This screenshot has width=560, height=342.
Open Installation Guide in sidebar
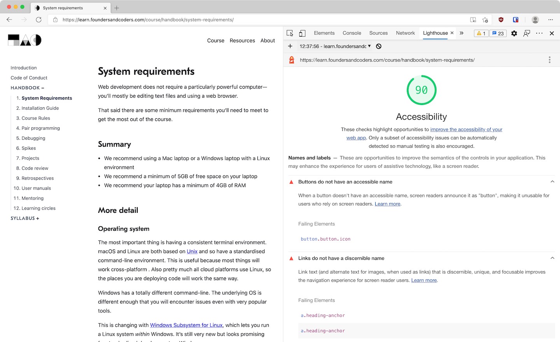click(x=40, y=108)
